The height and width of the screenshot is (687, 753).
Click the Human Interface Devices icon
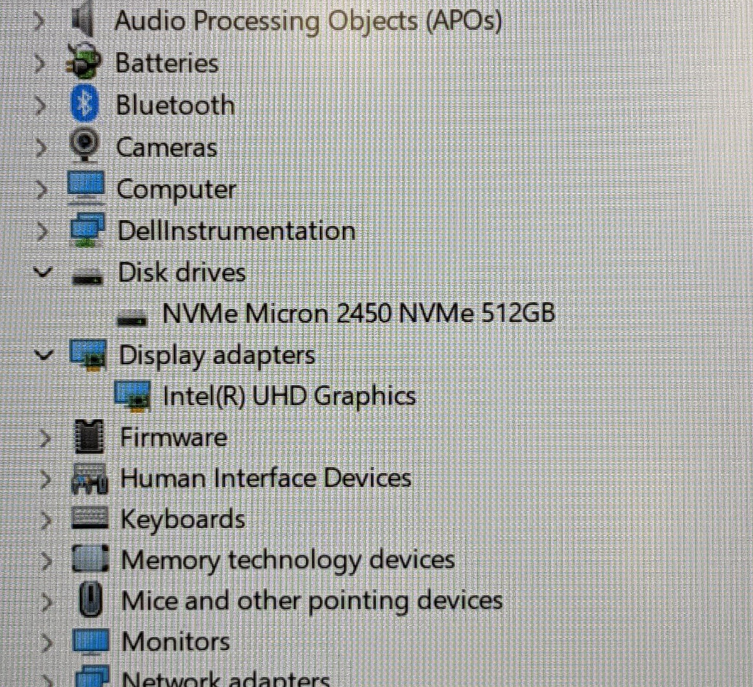pyautogui.click(x=90, y=479)
